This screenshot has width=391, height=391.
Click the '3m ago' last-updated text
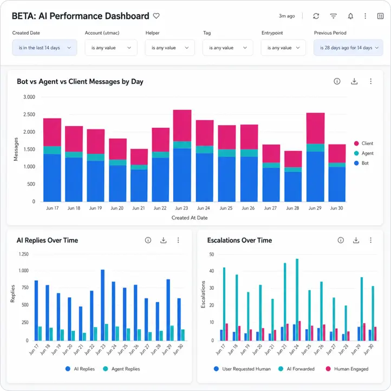[x=287, y=16]
